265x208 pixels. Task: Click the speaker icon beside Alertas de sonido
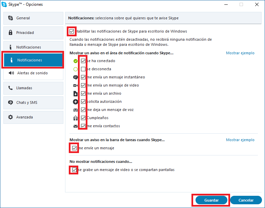(x=11, y=73)
